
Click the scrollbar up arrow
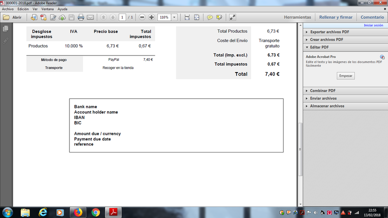(x=300, y=25)
